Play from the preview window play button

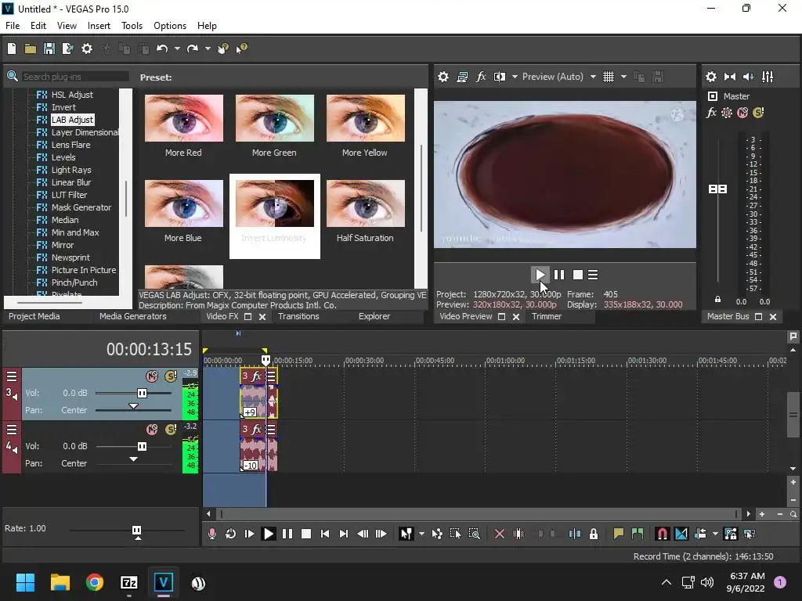click(x=540, y=275)
